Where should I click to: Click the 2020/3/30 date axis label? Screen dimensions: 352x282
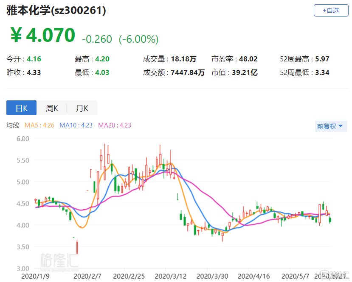[x=212, y=276]
